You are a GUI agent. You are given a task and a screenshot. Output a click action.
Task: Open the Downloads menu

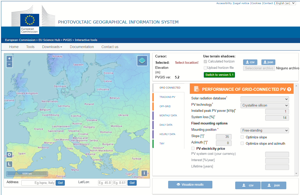[52, 47]
